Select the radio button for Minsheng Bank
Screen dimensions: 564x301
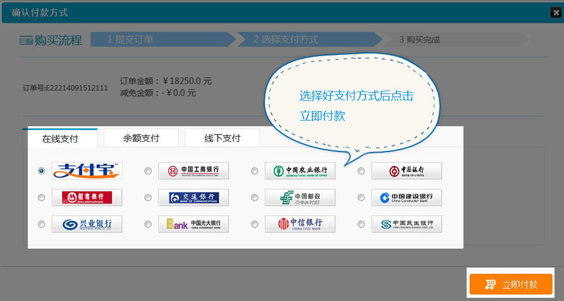361,224
